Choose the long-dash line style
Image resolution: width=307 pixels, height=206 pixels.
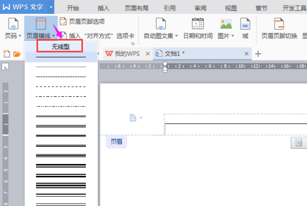pos(61,87)
